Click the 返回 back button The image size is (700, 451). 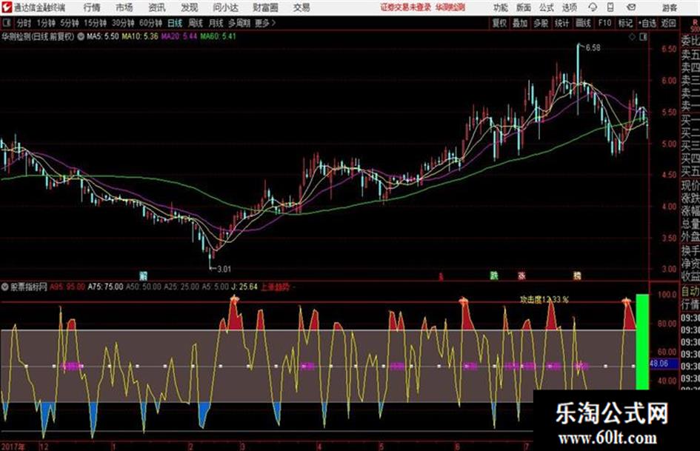[x=668, y=23]
